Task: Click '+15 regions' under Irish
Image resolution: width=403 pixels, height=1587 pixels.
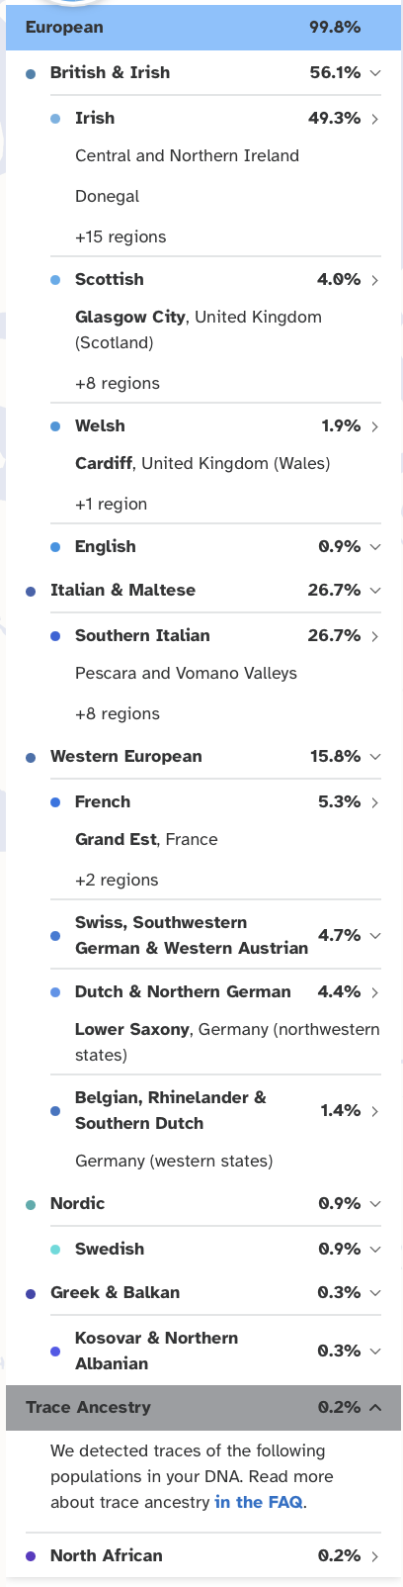Action: [121, 237]
